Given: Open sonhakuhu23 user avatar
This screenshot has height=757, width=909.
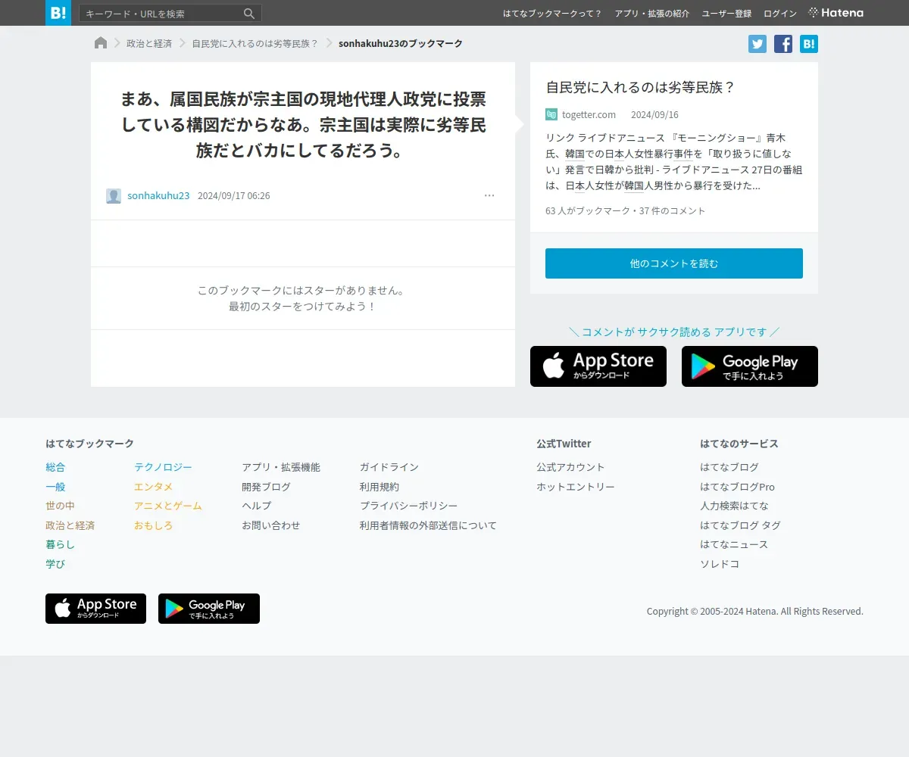Looking at the screenshot, I should (x=114, y=196).
